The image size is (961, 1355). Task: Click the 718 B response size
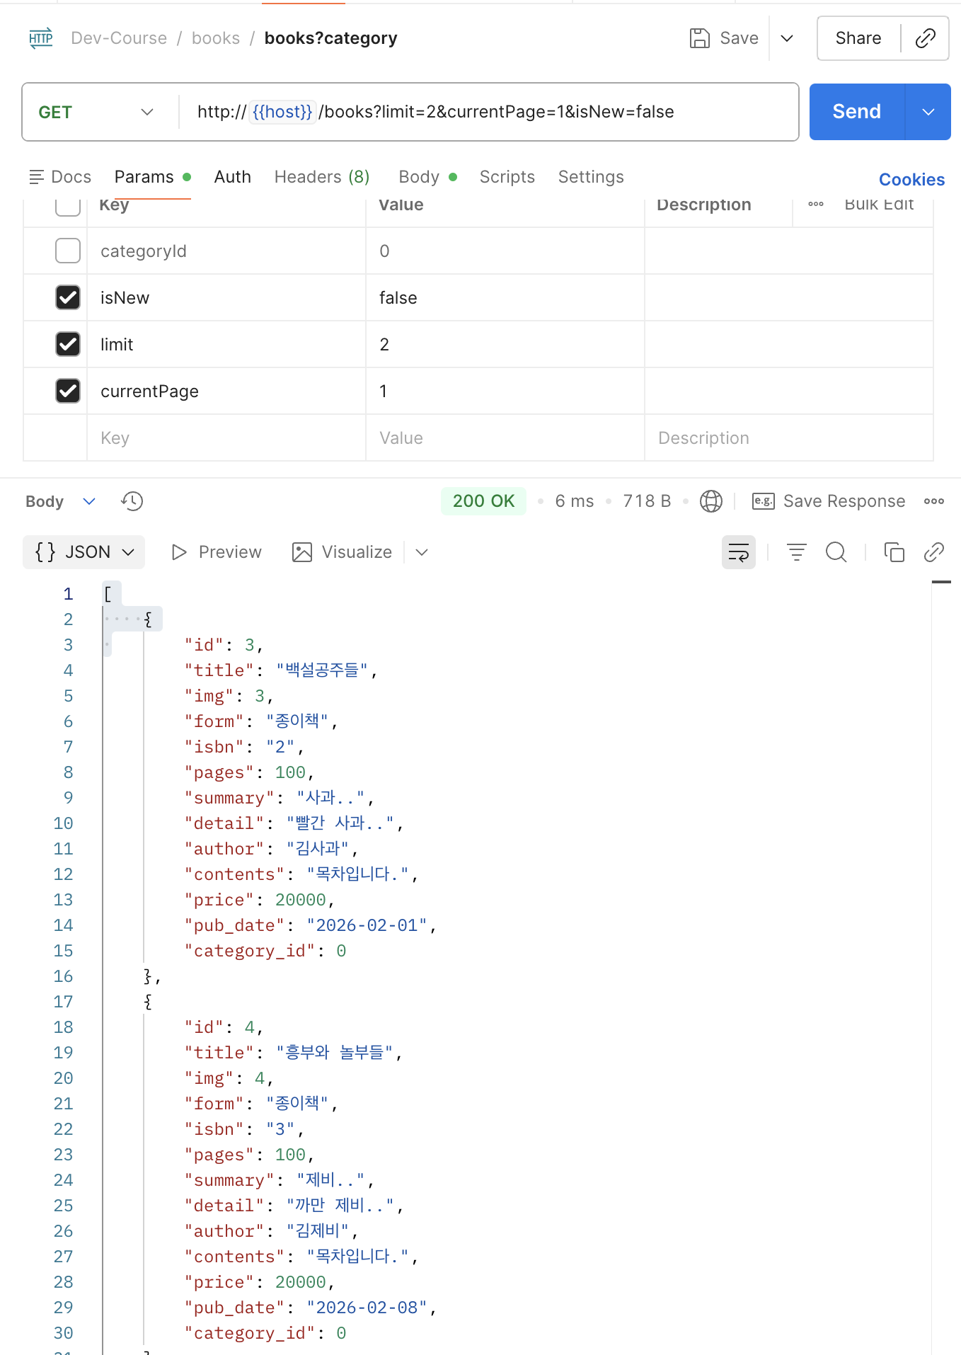pyautogui.click(x=647, y=501)
